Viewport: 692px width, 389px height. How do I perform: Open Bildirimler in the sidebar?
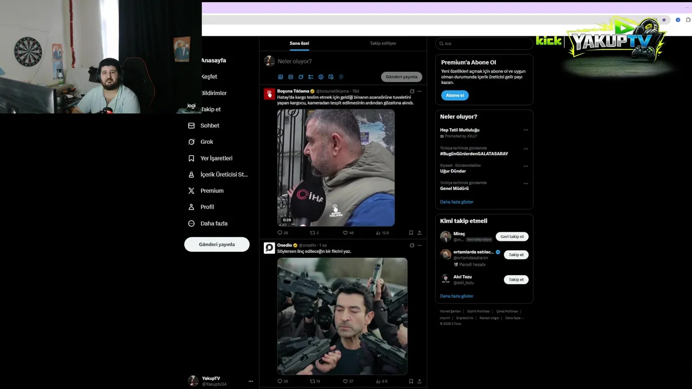pyautogui.click(x=214, y=93)
